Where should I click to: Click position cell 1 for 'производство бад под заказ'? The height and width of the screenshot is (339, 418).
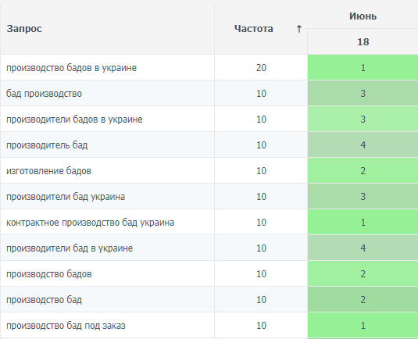[x=363, y=326]
